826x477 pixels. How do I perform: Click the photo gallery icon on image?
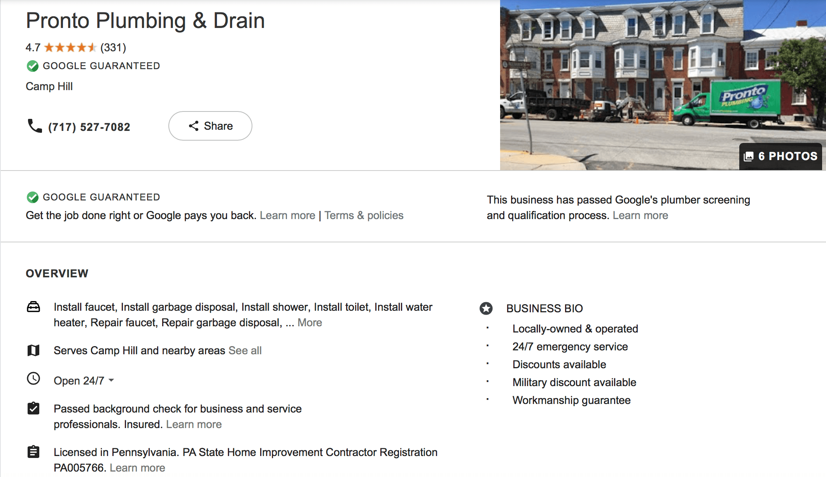pyautogui.click(x=749, y=157)
